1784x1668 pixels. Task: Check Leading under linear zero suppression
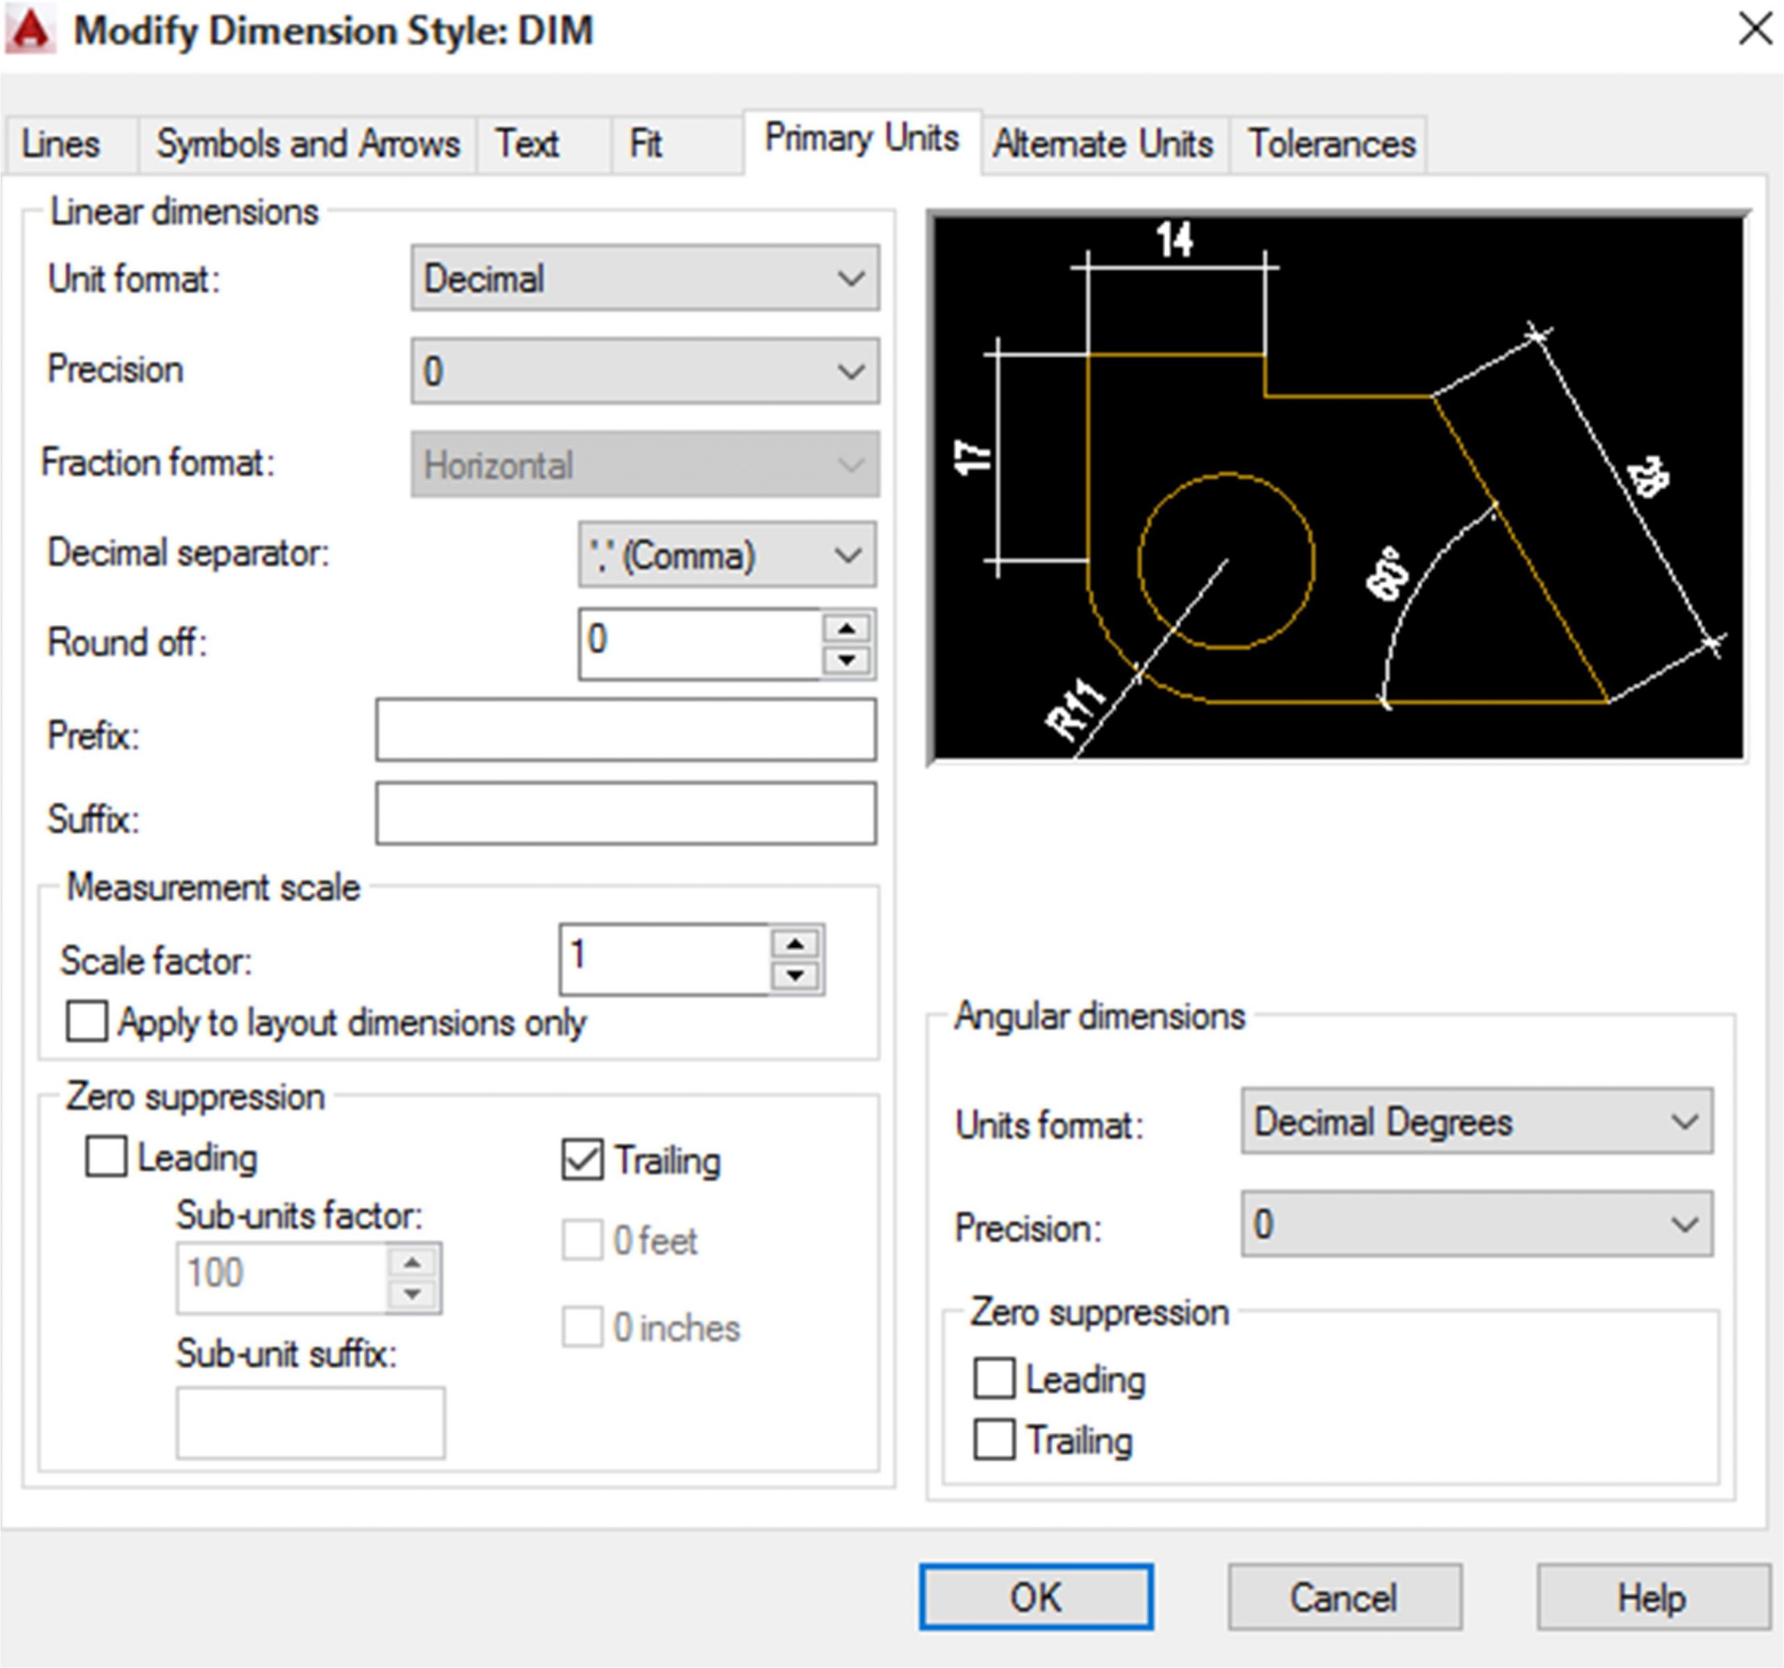pos(106,1157)
